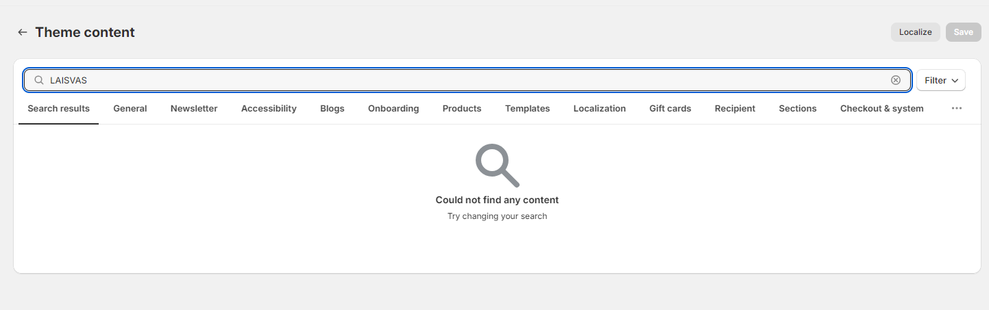
Task: Open the Checkout & system tab
Action: 881,108
